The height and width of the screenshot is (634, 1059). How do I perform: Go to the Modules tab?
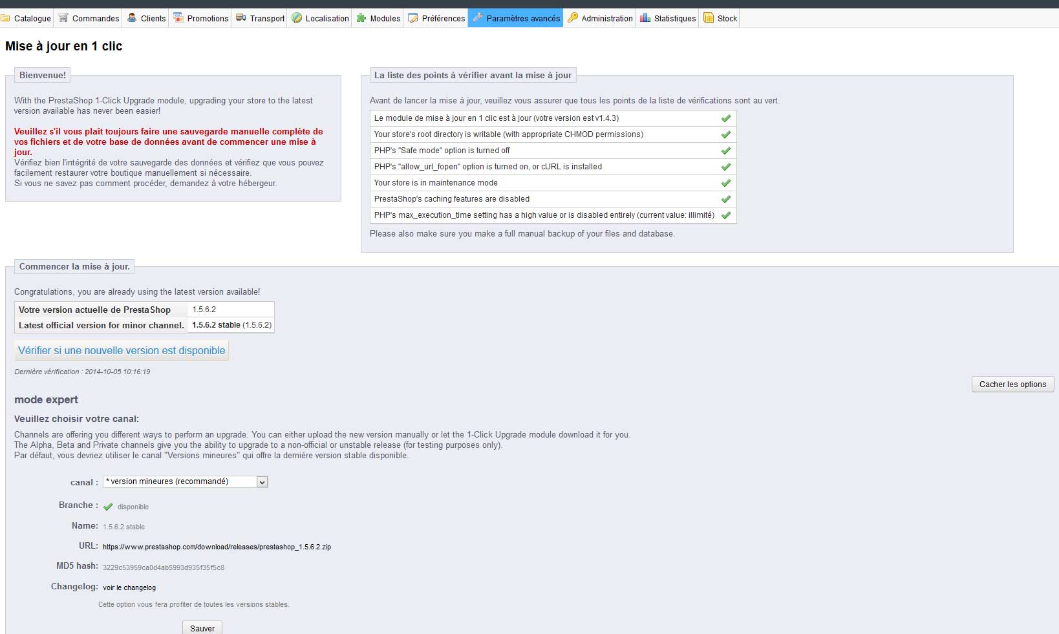click(x=378, y=18)
